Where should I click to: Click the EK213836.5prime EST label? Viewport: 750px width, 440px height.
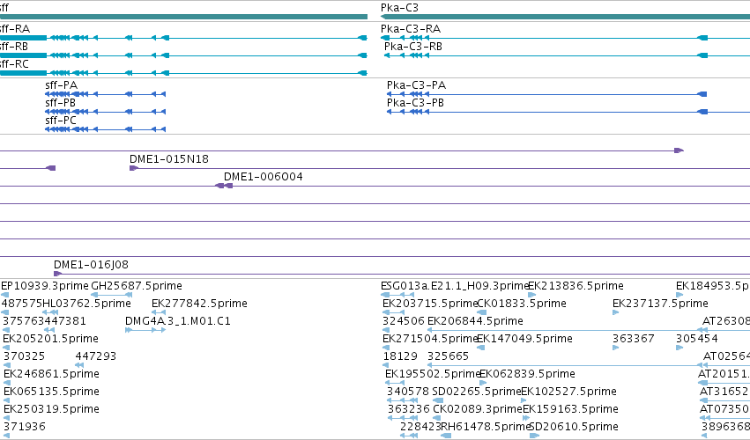pyautogui.click(x=575, y=286)
